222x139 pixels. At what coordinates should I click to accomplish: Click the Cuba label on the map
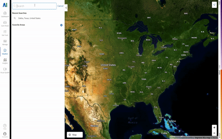pyautogui.click(x=164, y=133)
